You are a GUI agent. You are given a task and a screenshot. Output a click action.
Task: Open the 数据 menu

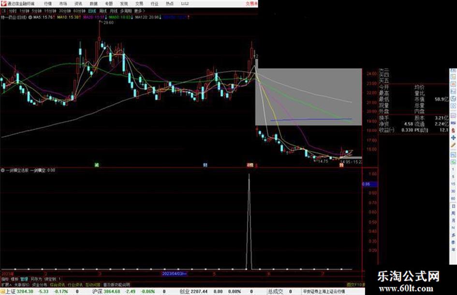coord(93,3)
